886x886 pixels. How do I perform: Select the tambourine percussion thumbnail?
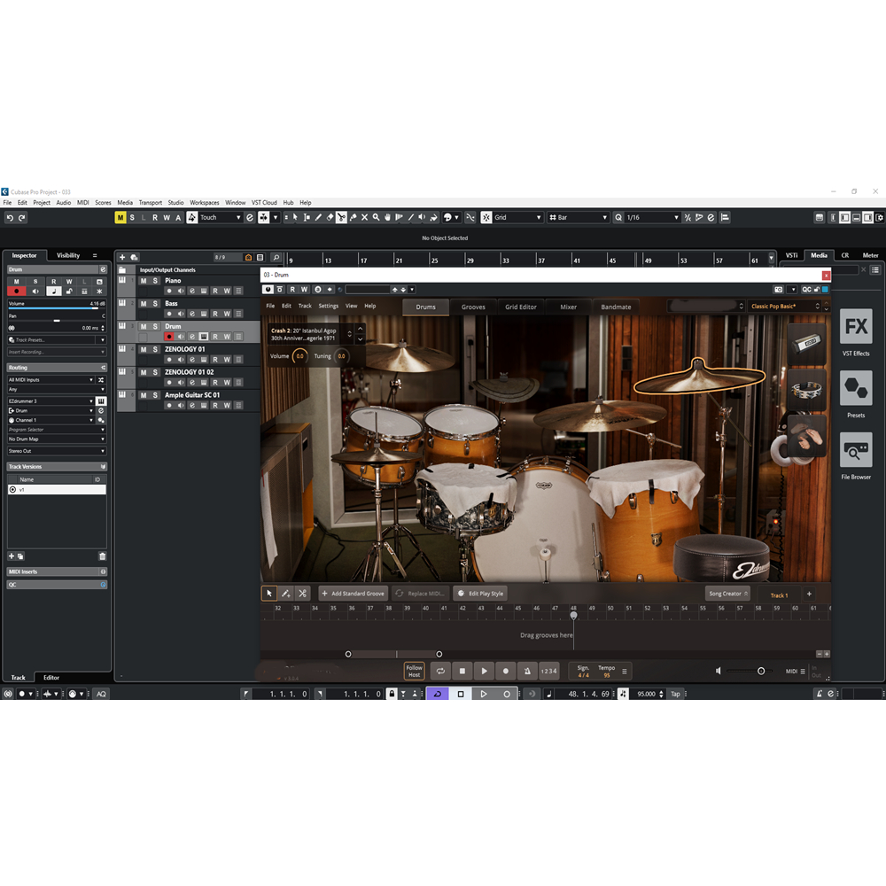806,391
